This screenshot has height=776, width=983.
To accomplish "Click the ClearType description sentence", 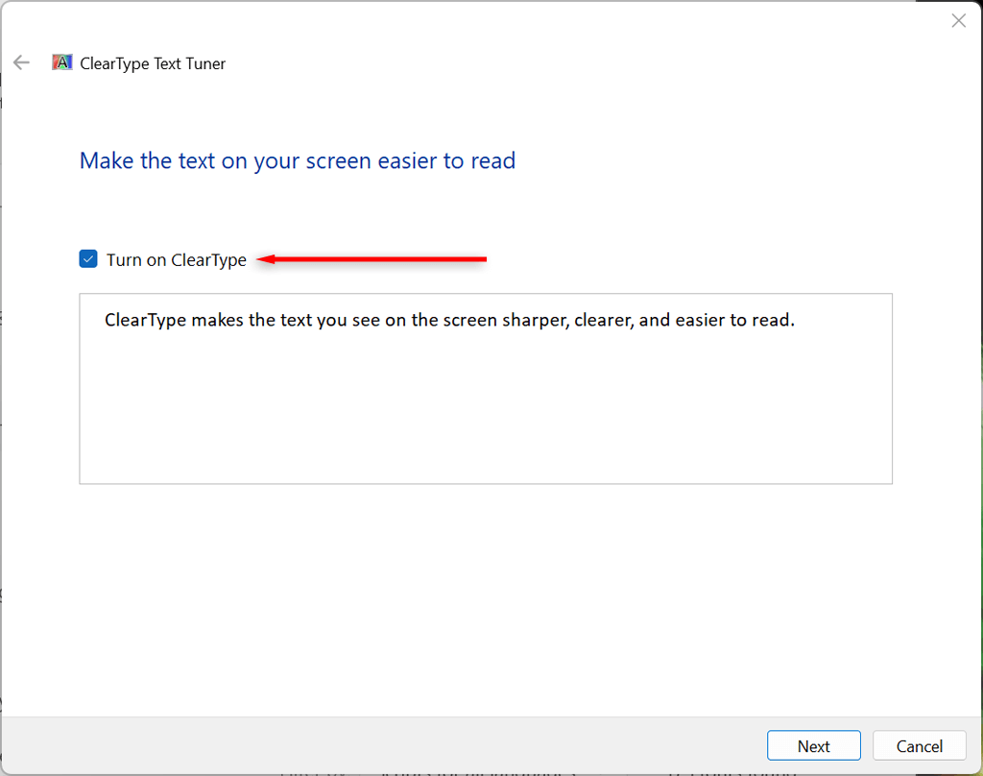I will tap(449, 320).
